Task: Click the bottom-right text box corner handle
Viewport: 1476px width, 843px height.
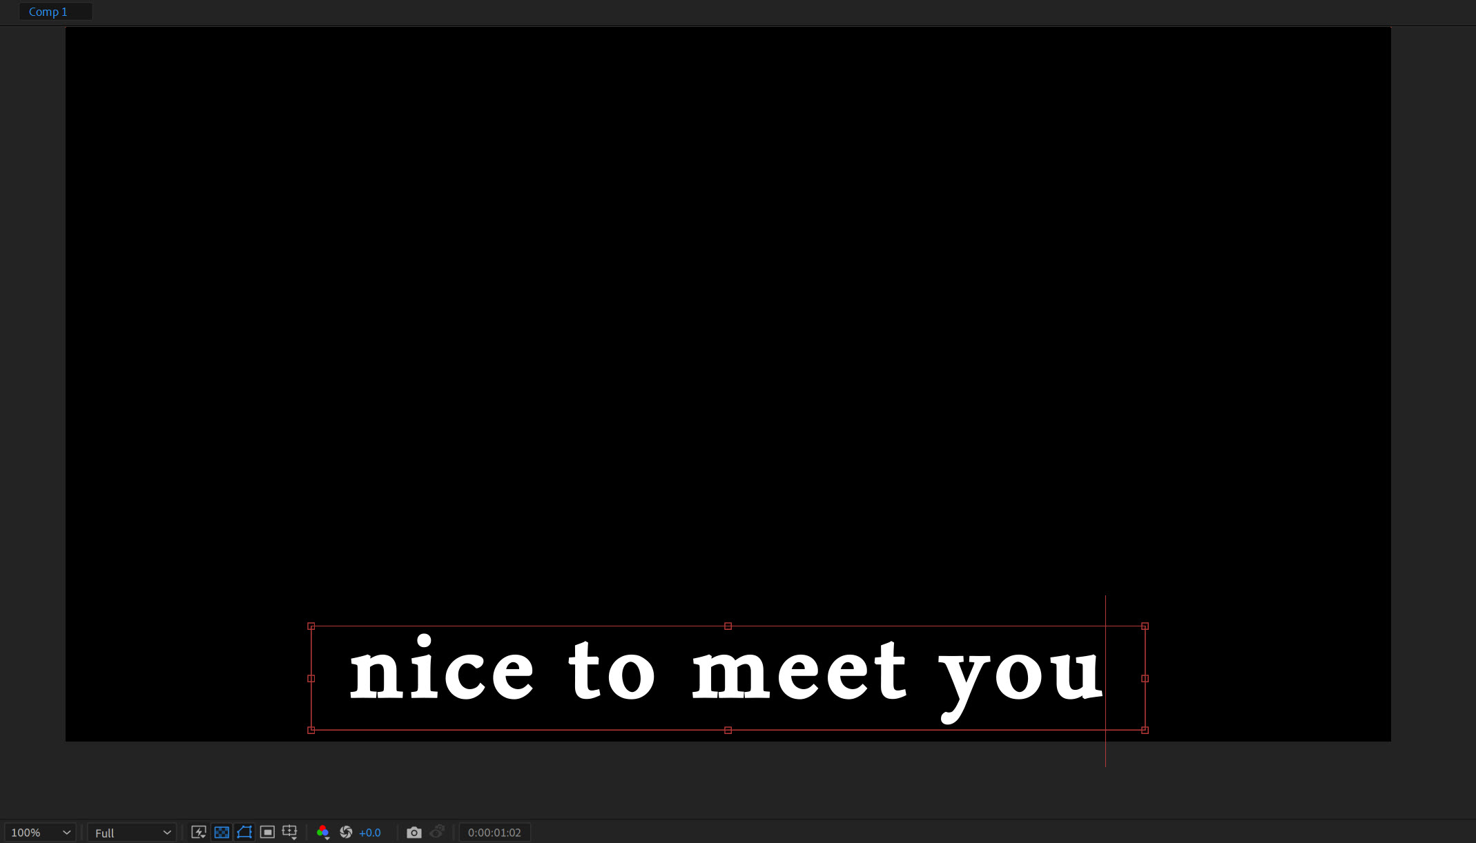Action: (1145, 730)
